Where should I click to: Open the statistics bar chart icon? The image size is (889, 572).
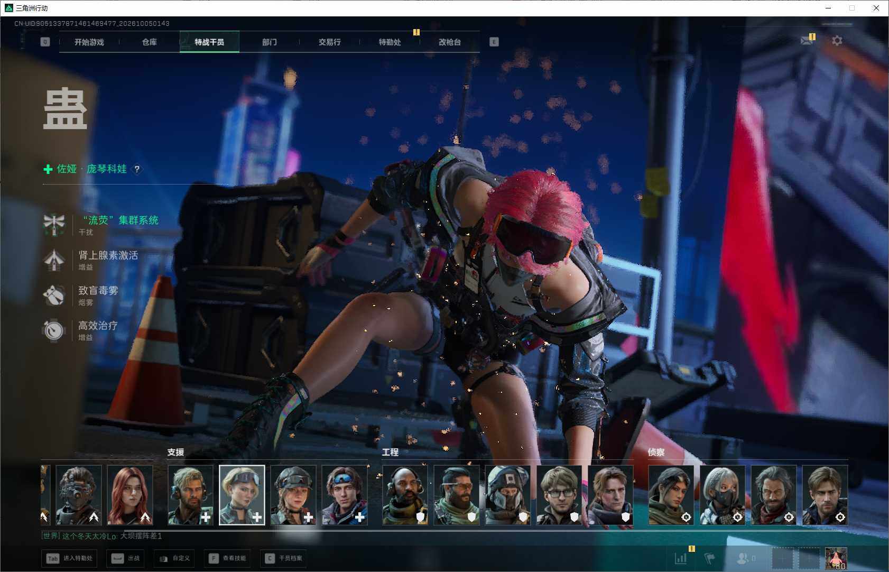point(681,558)
